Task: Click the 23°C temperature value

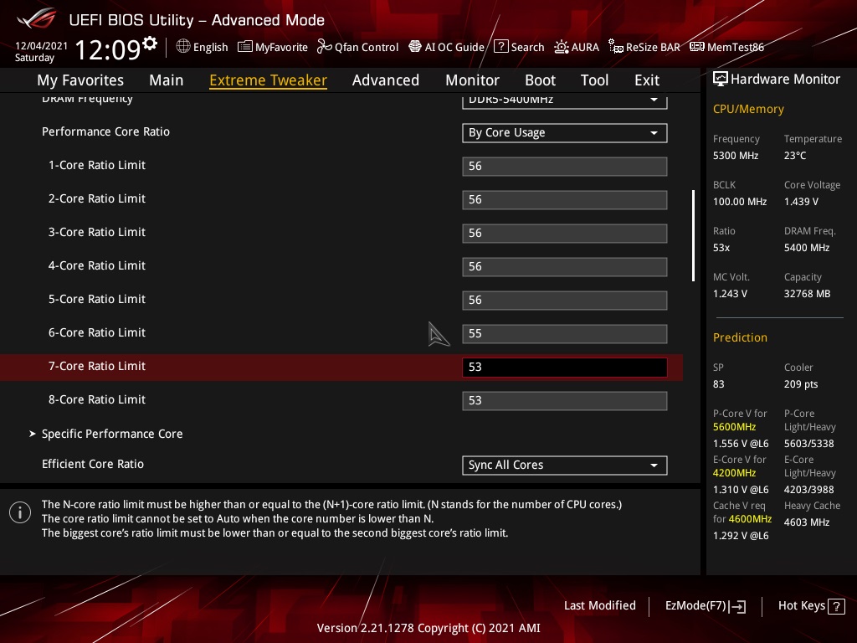Action: coord(795,156)
